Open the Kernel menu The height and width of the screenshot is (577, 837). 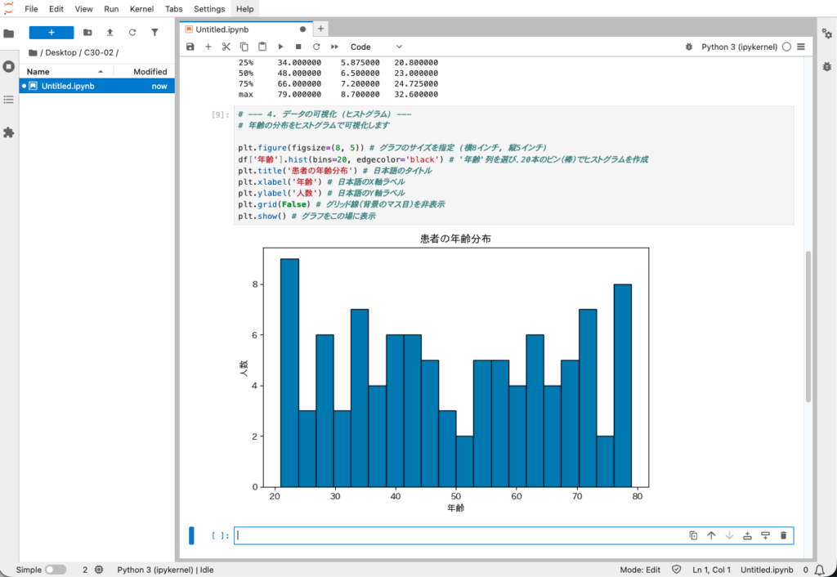[141, 9]
